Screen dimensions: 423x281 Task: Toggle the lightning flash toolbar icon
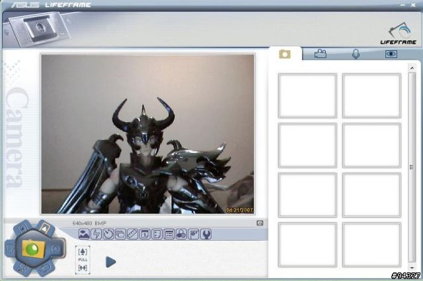96,234
